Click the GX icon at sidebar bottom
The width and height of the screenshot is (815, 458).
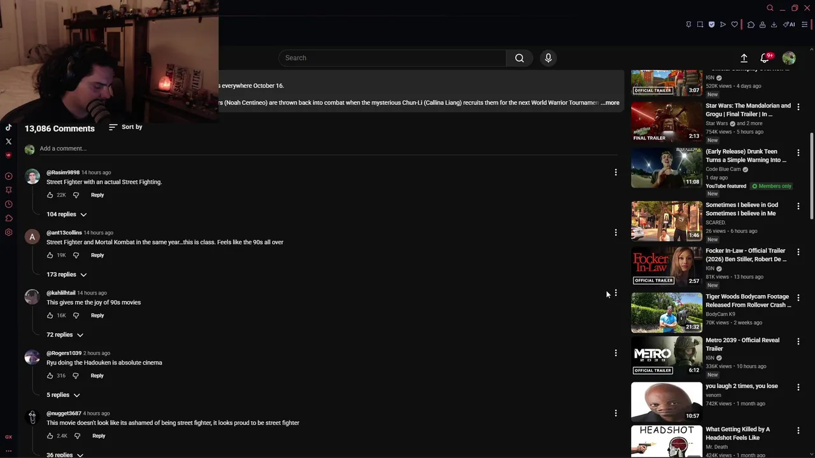[8, 437]
